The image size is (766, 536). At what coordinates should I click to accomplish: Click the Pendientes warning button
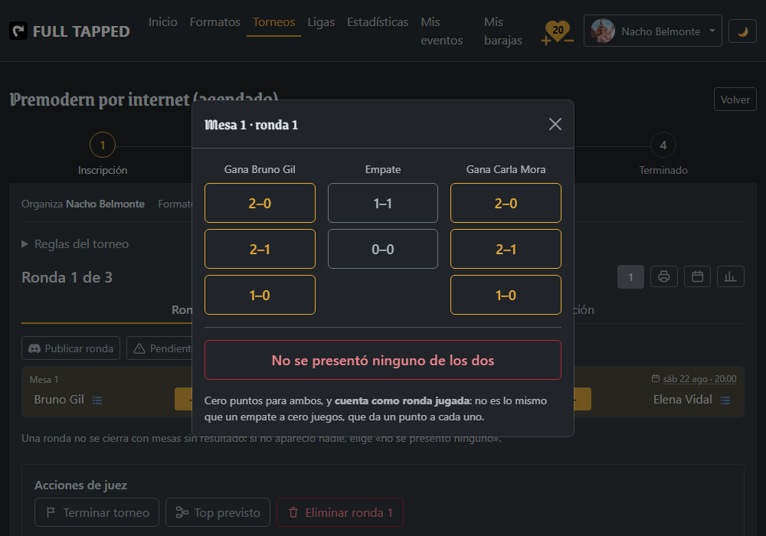[160, 348]
